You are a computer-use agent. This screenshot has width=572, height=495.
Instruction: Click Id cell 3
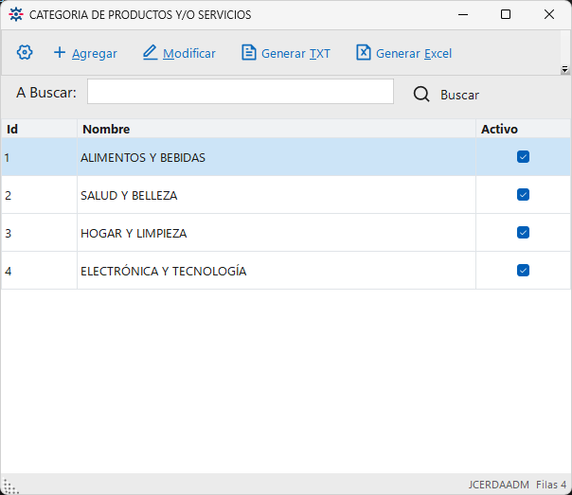coord(39,233)
